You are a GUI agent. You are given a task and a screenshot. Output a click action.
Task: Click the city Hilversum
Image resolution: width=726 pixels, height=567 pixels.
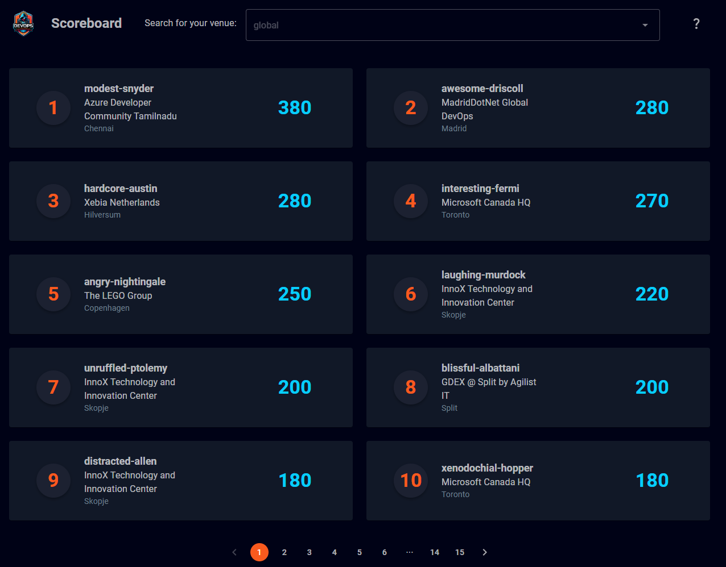pos(102,215)
